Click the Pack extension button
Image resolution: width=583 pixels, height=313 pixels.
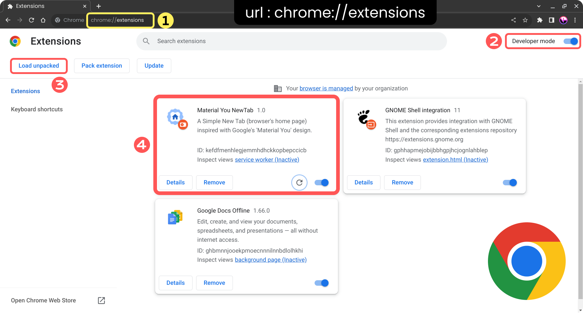102,66
